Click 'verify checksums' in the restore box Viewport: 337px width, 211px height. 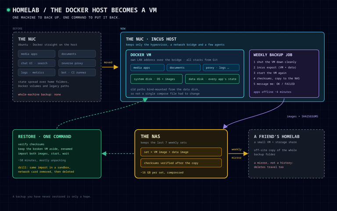click(x=31, y=144)
